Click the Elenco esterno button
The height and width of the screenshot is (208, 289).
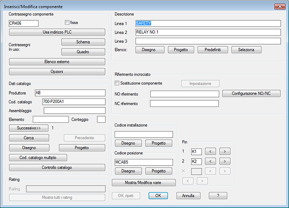(57, 62)
